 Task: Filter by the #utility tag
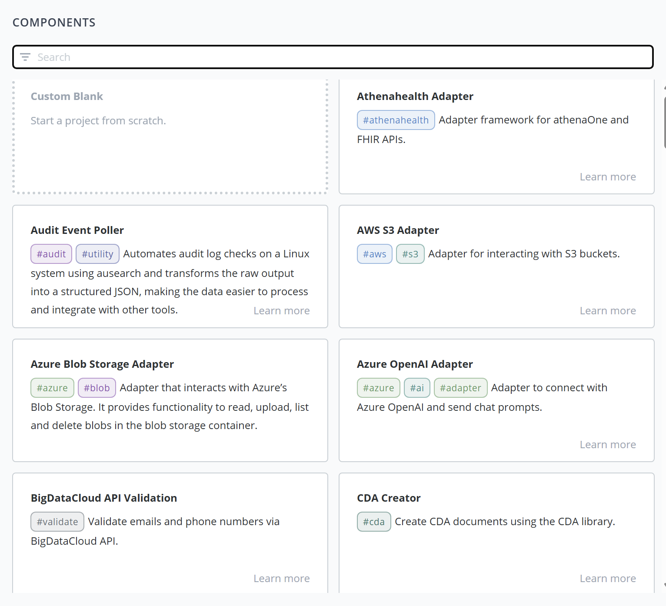click(97, 254)
